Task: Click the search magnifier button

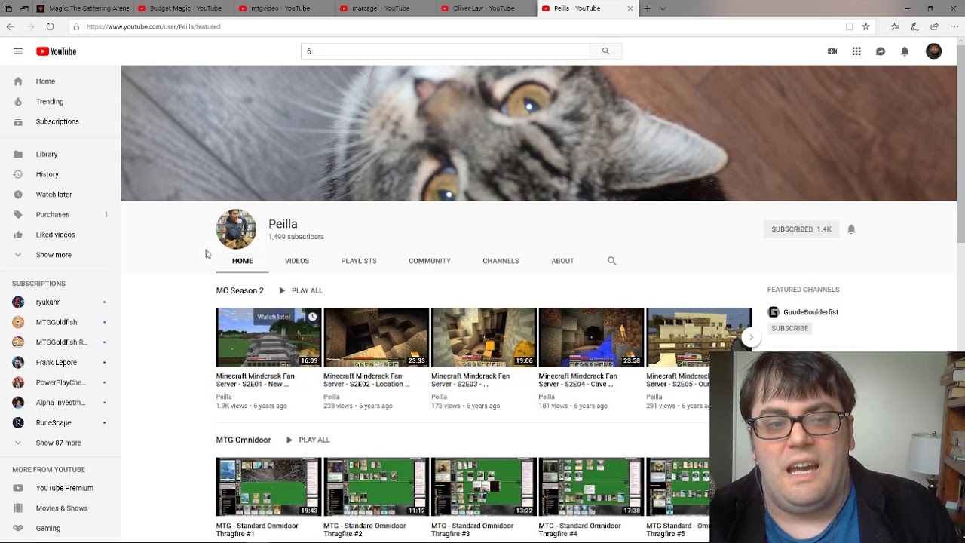Action: pyautogui.click(x=605, y=51)
